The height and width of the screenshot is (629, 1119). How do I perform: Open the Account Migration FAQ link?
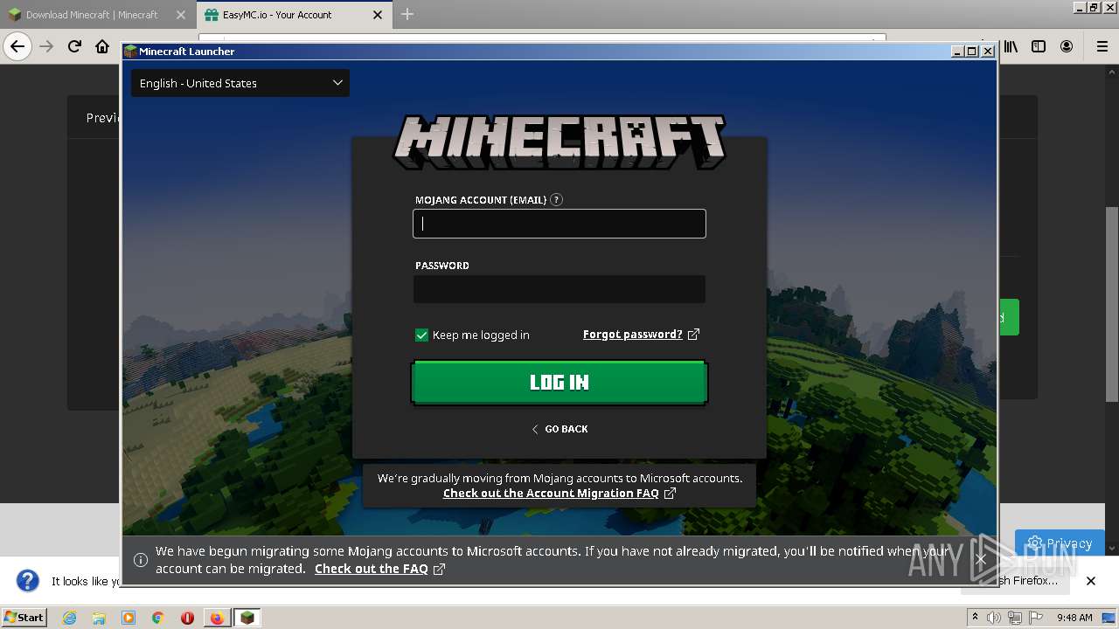551,493
